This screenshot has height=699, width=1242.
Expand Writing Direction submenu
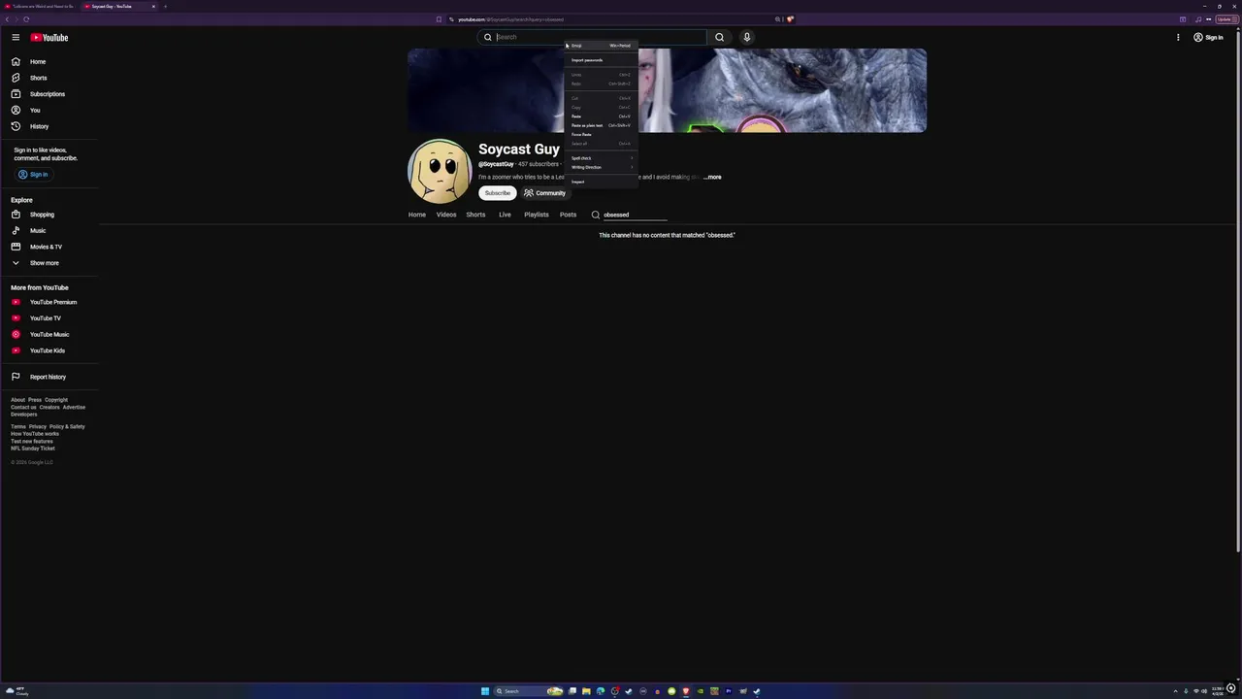[601, 167]
